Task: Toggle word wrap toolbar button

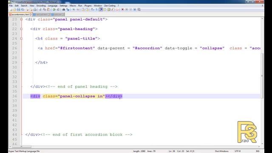Action: (92, 9)
